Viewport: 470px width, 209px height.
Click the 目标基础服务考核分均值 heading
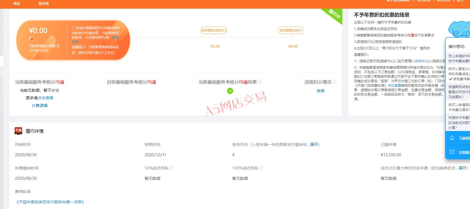click(x=131, y=82)
